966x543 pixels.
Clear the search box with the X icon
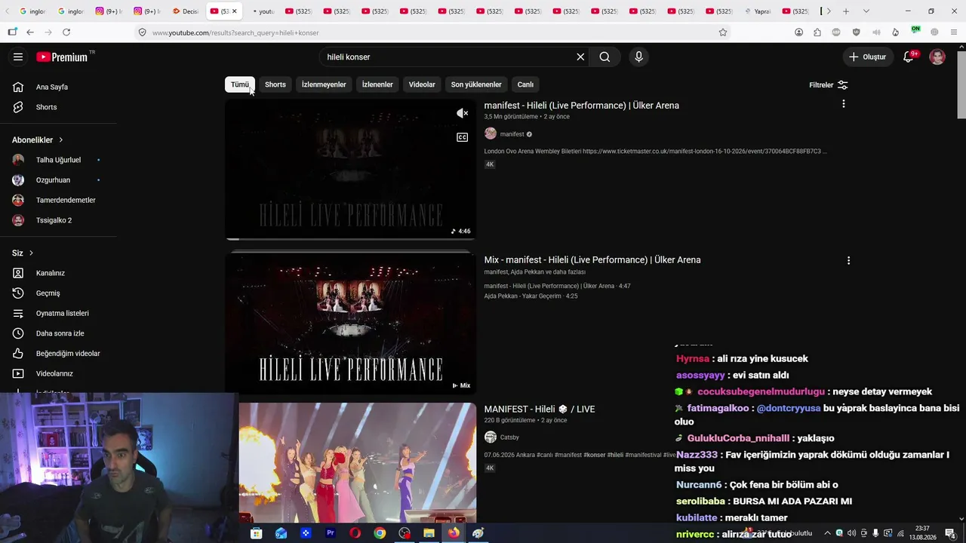tap(580, 57)
